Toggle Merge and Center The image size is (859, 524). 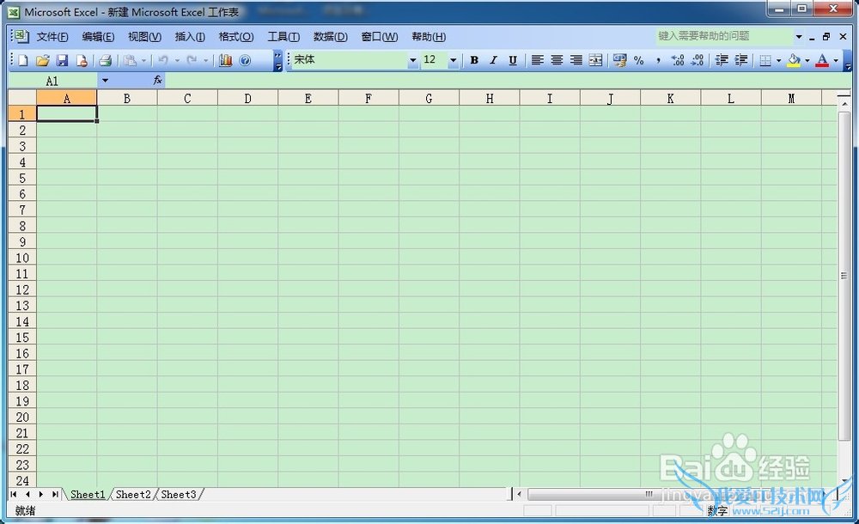595,60
